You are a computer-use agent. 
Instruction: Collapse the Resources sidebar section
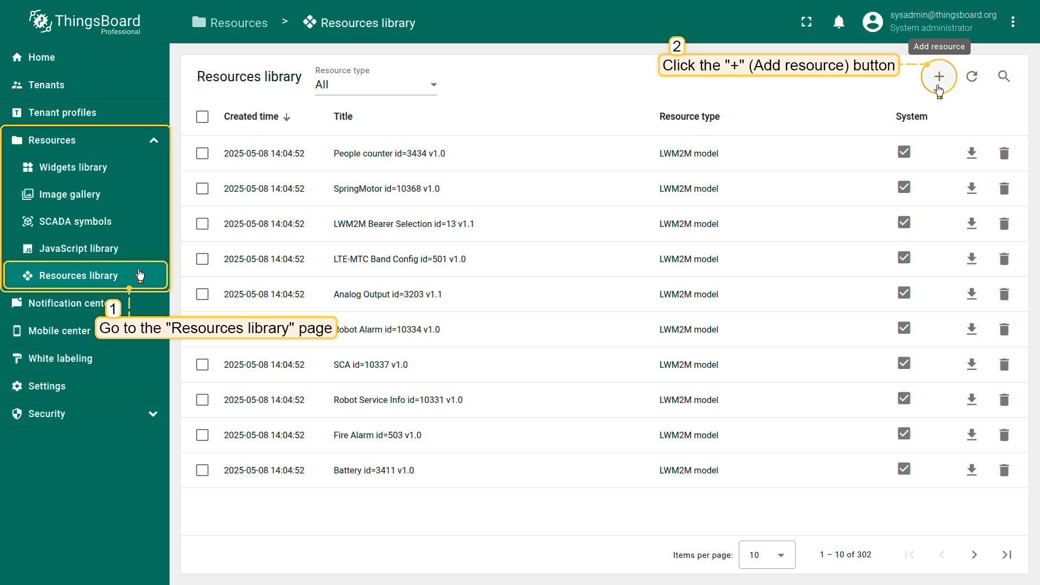pyautogui.click(x=154, y=140)
